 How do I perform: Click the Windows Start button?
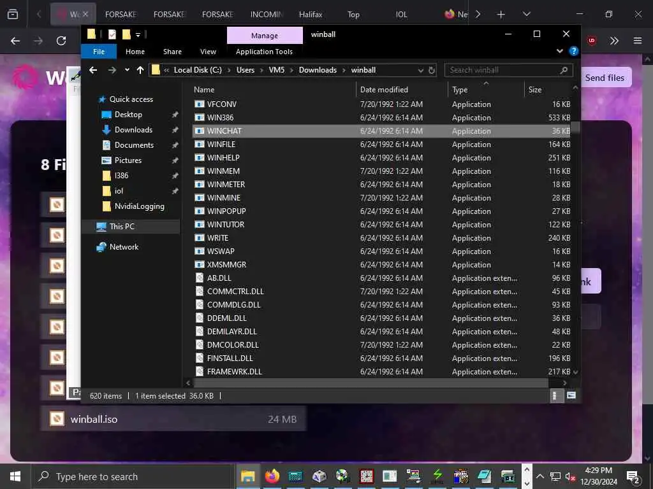[x=15, y=476]
